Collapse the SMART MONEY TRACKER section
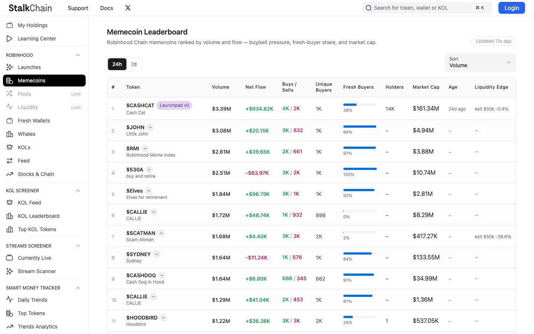The height and width of the screenshot is (334, 534). click(78, 288)
